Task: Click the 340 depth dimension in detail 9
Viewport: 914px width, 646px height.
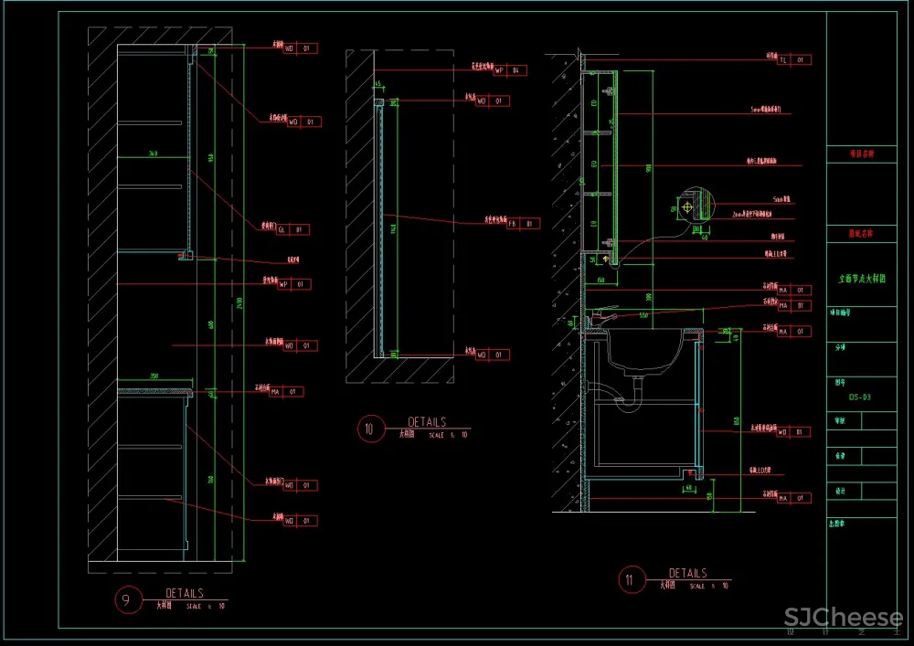Action: [x=154, y=154]
